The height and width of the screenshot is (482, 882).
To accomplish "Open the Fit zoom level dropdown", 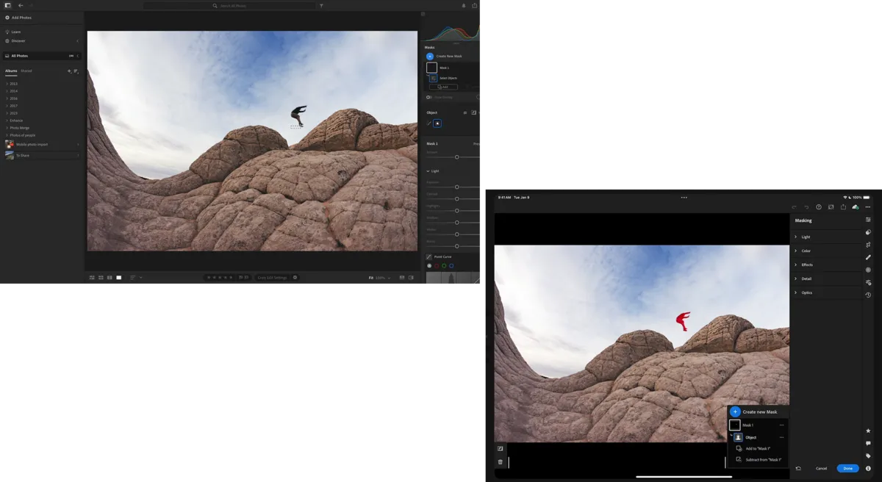I will (x=379, y=278).
